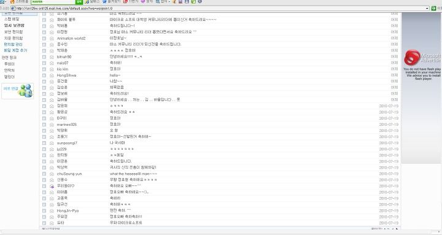Open the message from kio kim
The image size is (442, 235).
coord(62,69)
